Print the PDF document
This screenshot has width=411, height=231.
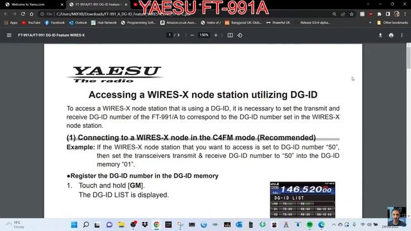(x=391, y=35)
